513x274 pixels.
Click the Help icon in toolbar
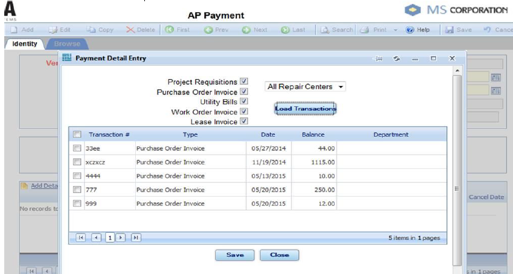[410, 30]
